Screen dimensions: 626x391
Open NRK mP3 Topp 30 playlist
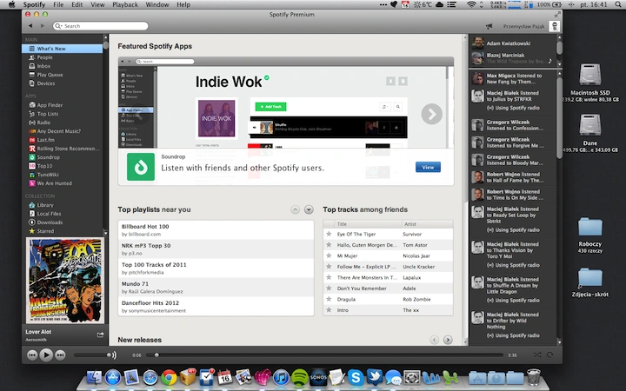216,249
